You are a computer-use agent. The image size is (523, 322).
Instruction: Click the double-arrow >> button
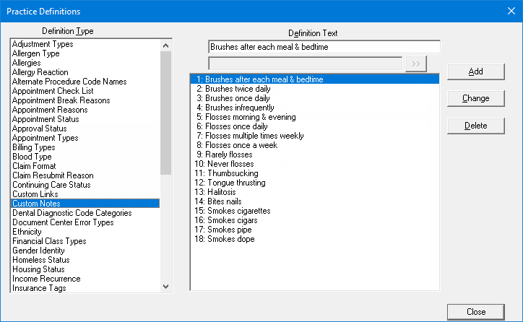point(415,64)
